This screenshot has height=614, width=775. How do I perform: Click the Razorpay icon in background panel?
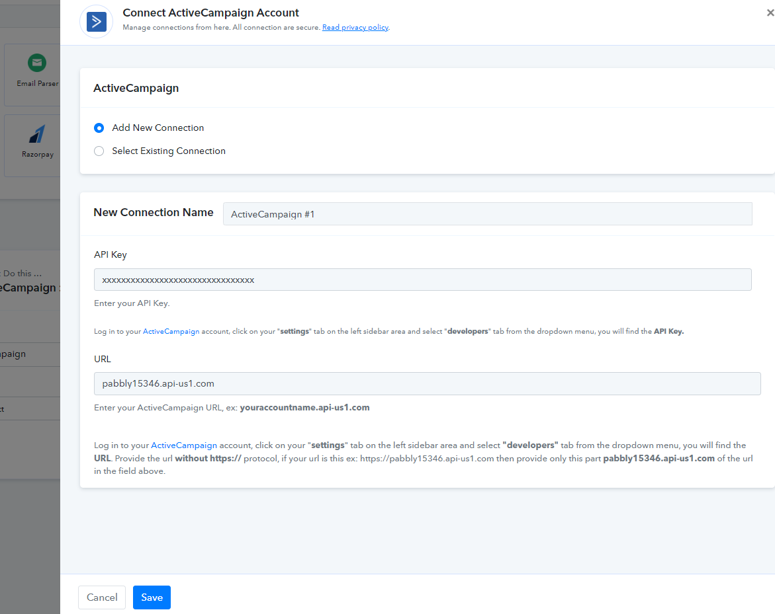[38, 134]
